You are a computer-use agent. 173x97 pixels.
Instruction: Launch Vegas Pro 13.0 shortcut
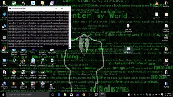pos(33,74)
